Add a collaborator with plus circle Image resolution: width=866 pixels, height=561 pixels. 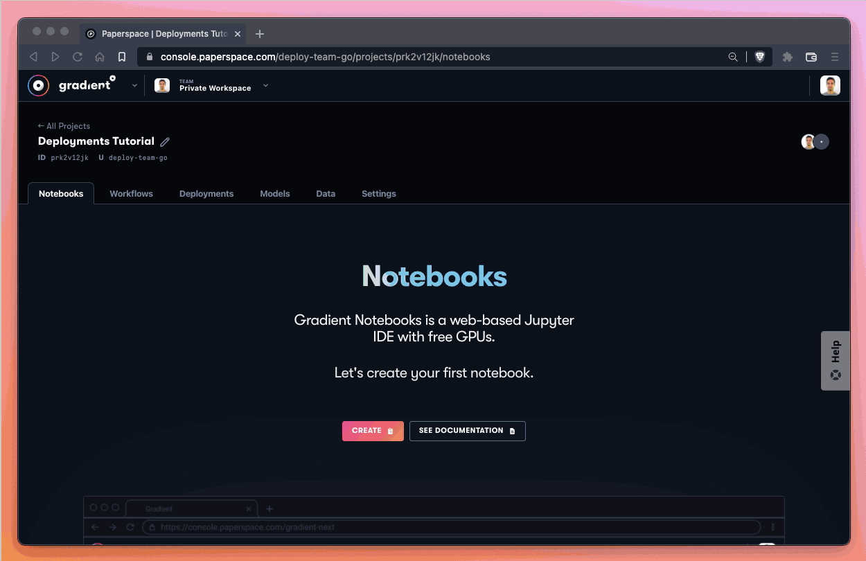coord(822,142)
